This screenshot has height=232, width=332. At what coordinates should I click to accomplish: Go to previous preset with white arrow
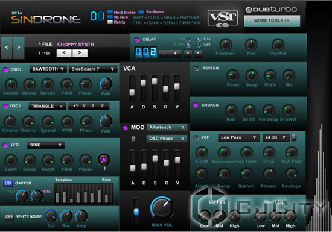point(64,53)
